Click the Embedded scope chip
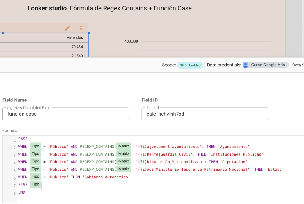The height and width of the screenshot is (204, 304). pyautogui.click(x=190, y=65)
